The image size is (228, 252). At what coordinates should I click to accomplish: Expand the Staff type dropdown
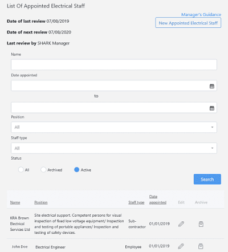pyautogui.click(x=114, y=148)
